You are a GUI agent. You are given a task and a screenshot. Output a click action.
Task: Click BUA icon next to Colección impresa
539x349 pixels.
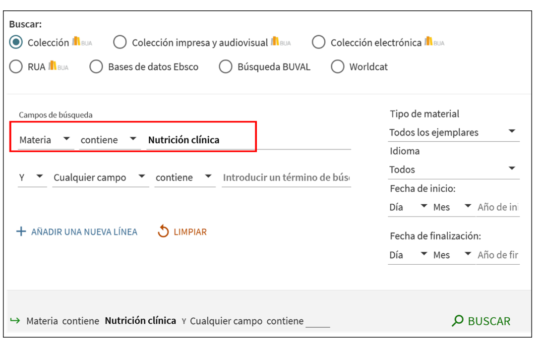pos(280,42)
